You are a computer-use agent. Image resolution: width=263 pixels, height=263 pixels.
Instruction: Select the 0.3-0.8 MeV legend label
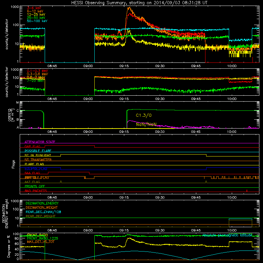[37, 74]
